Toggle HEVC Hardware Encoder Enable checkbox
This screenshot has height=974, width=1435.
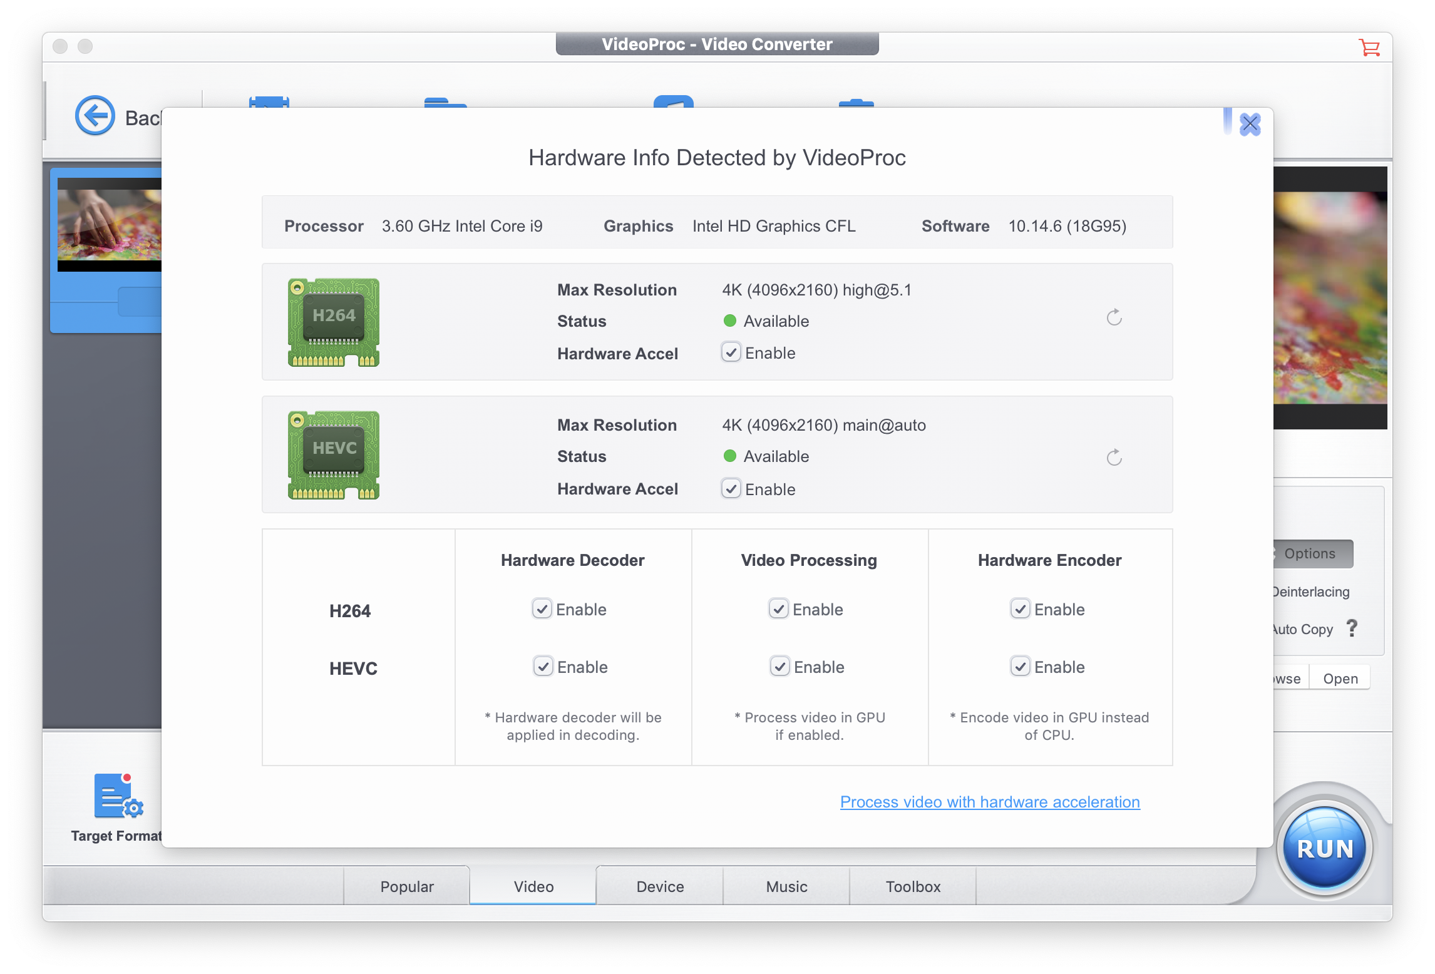click(1020, 667)
